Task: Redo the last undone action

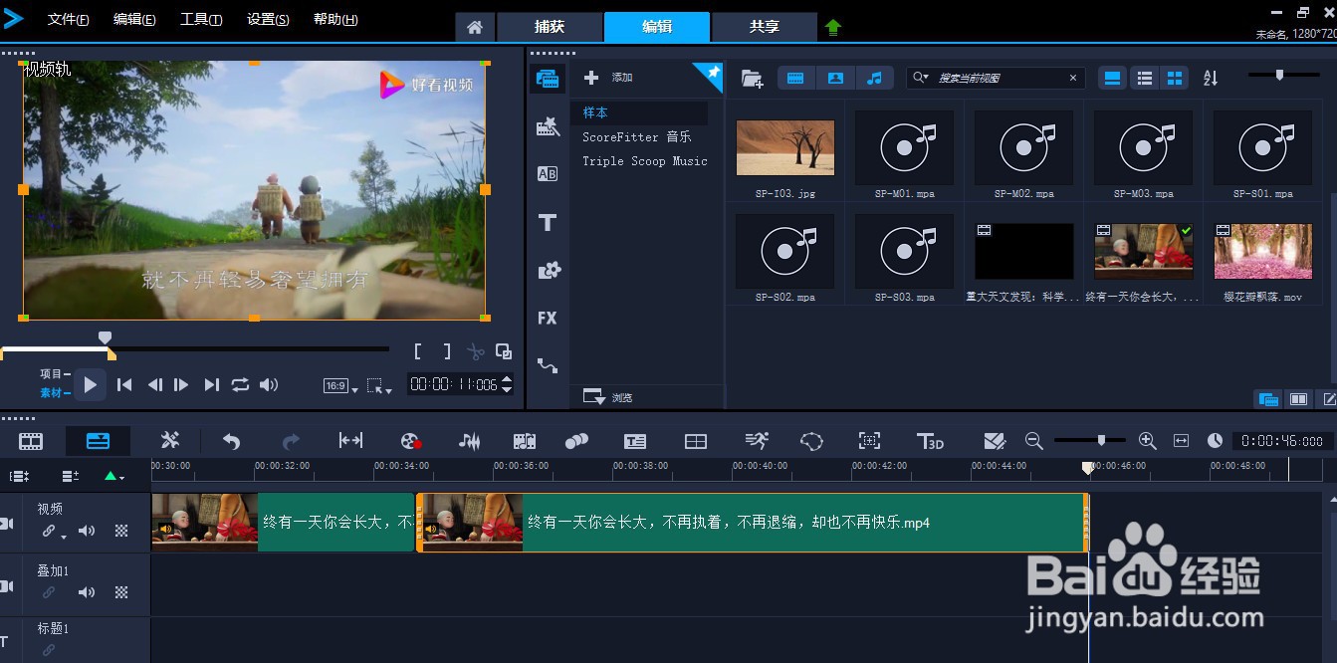Action: (x=291, y=441)
